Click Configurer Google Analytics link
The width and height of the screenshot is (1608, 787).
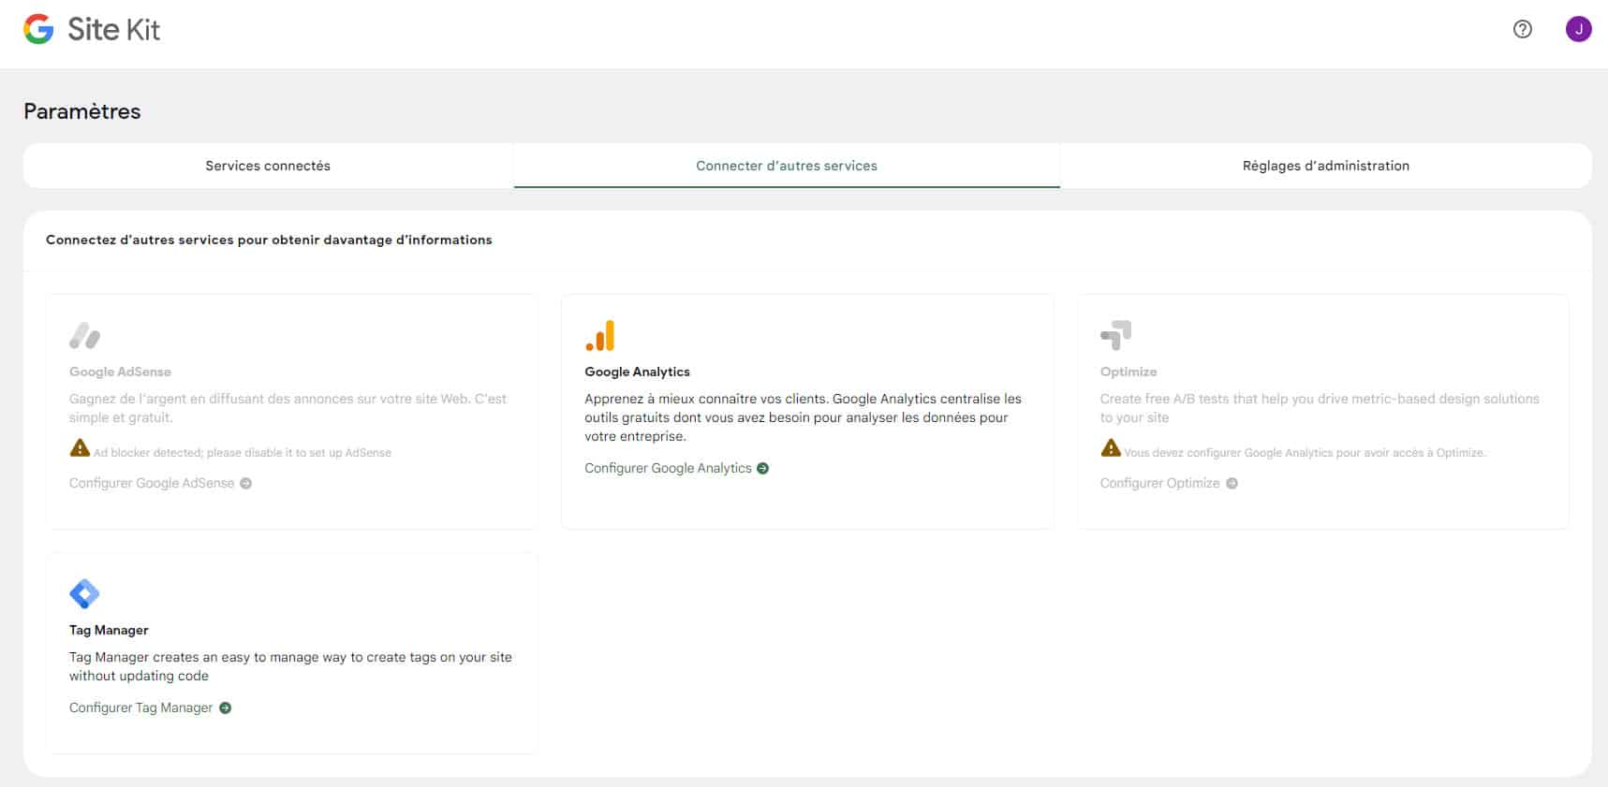(668, 468)
